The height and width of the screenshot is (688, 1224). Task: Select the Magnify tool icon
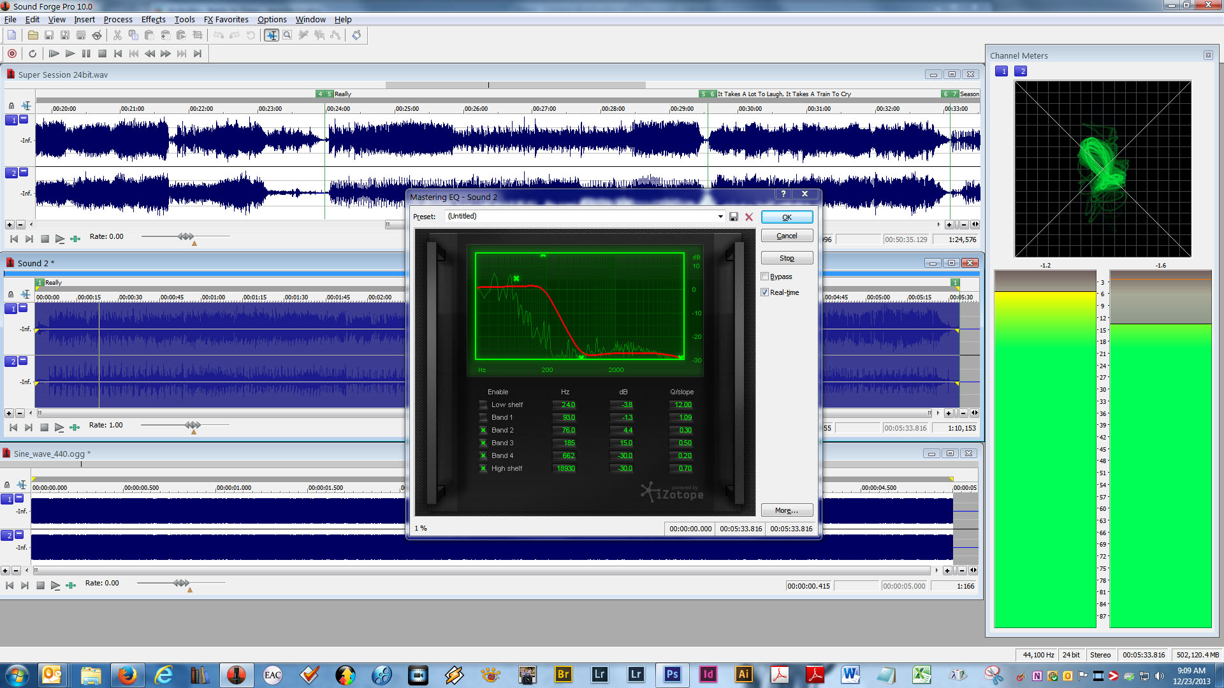288,35
